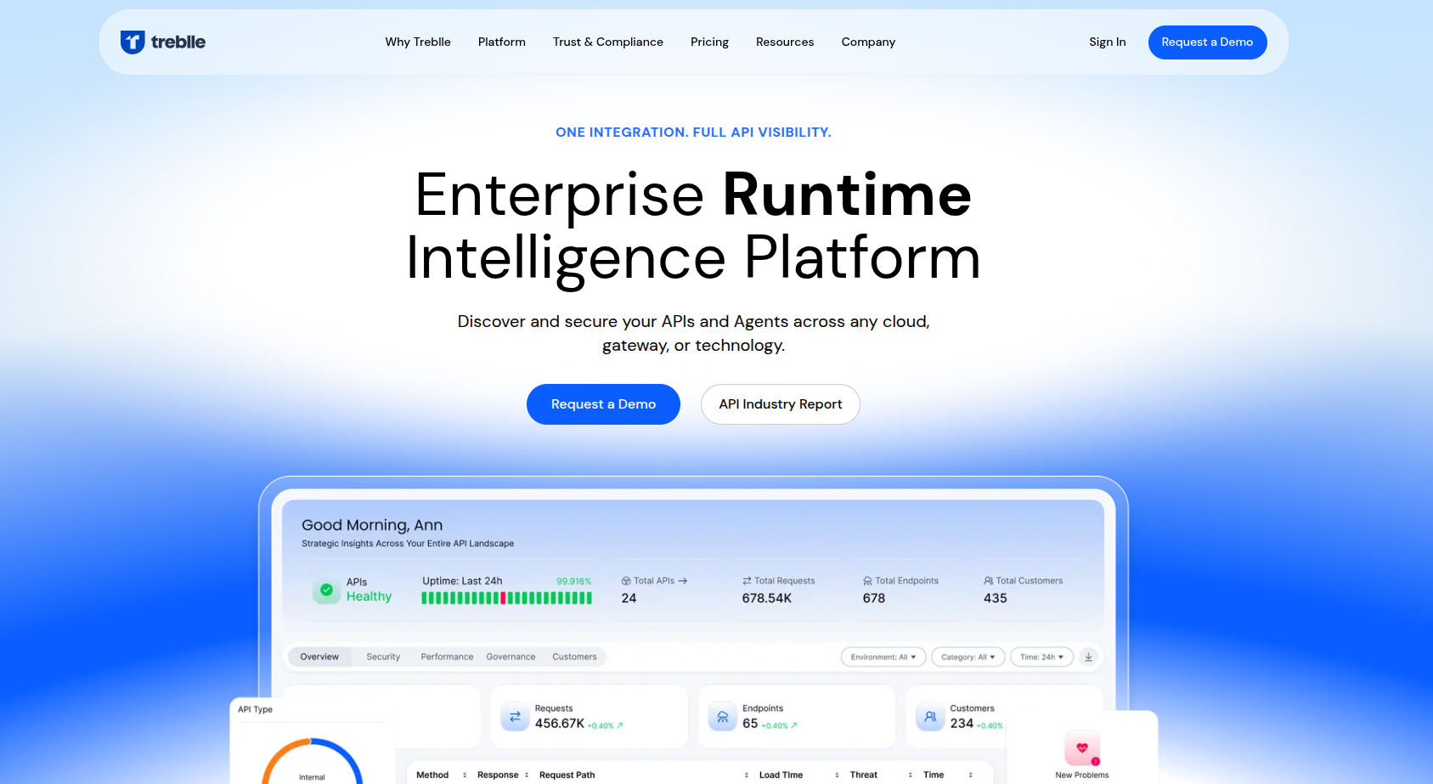Click the 99.916% uptime value
Image resolution: width=1433 pixels, height=784 pixels.
tap(574, 582)
